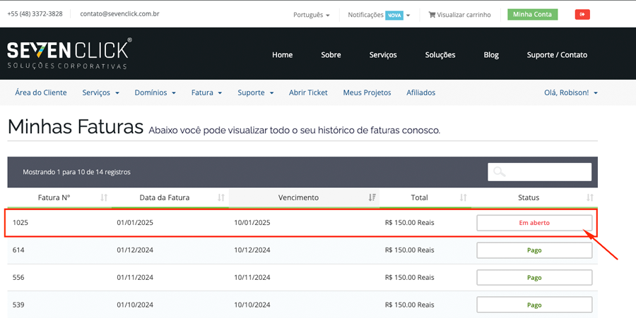Select Soluções in the main navigation
636x318 pixels.
pyautogui.click(x=440, y=55)
